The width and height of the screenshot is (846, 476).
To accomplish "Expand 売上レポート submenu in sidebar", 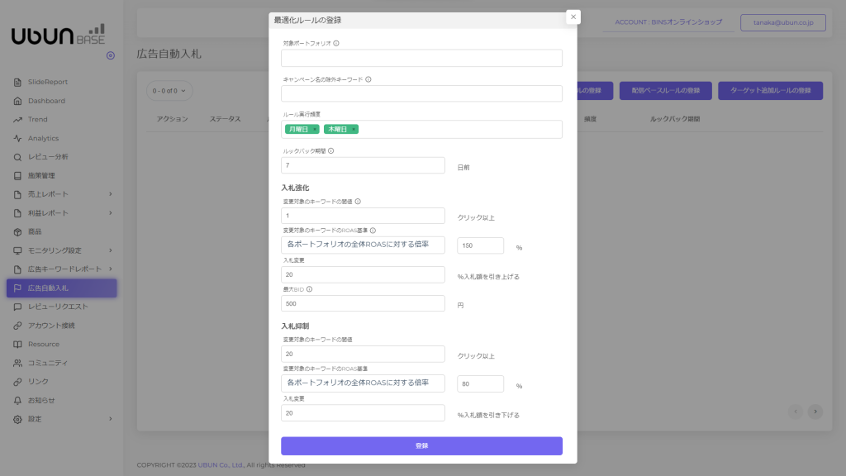I will pyautogui.click(x=110, y=194).
